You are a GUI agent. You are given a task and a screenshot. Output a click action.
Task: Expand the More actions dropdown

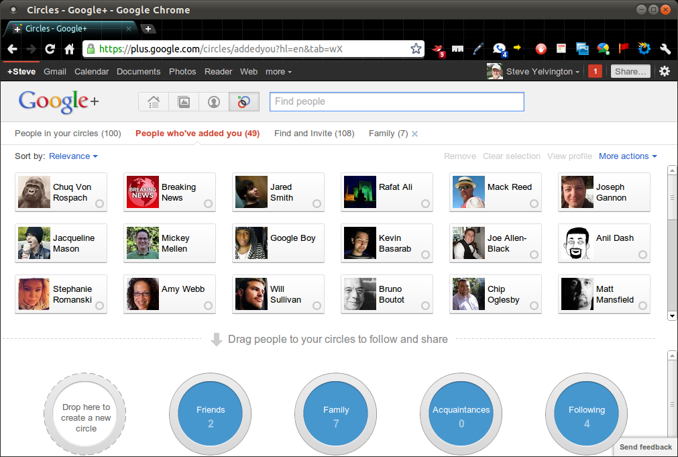point(628,156)
